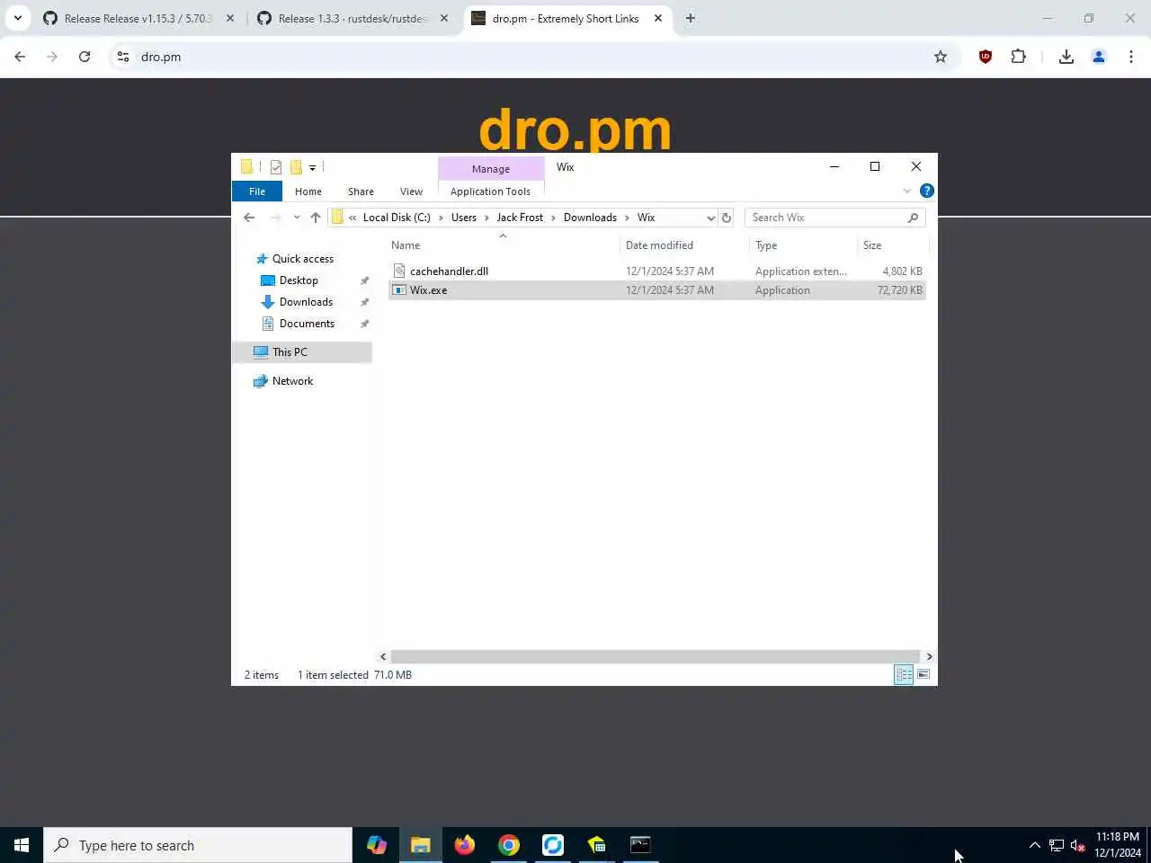Open Firefox from the taskbar
The height and width of the screenshot is (863, 1151).
[465, 845]
